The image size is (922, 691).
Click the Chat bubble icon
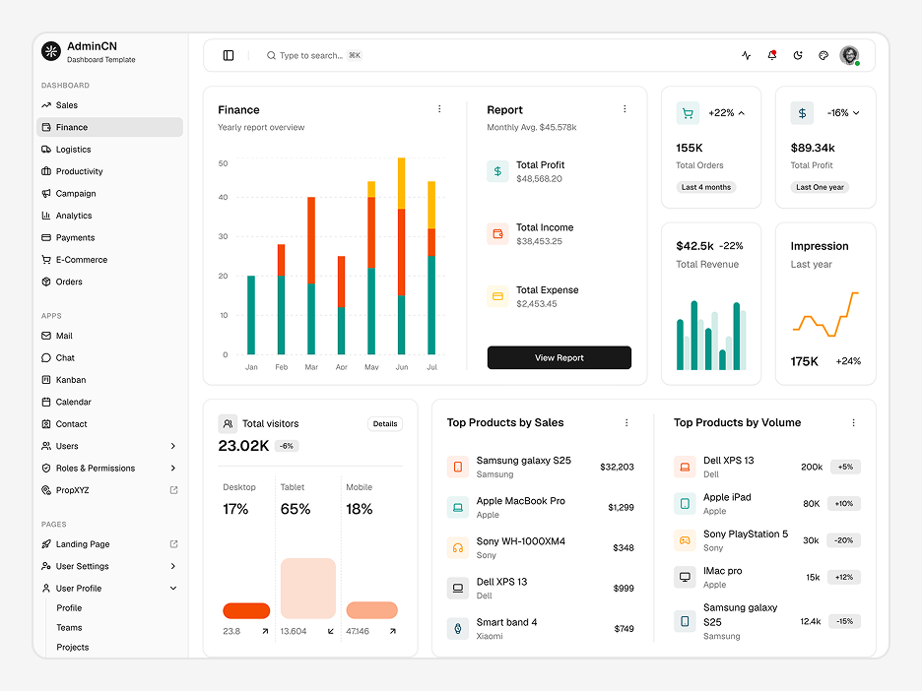pos(46,358)
